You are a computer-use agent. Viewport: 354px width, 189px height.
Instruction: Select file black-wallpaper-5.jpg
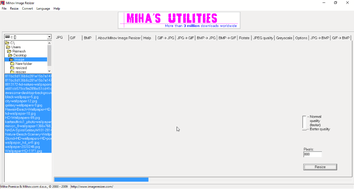28,97
